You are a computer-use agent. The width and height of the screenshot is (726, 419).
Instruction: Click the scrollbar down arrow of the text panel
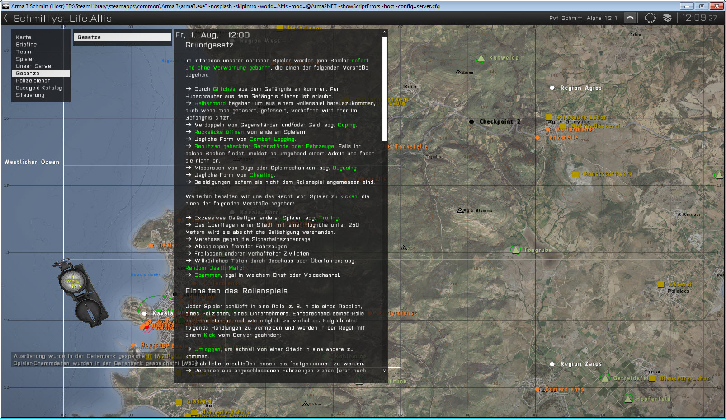click(x=385, y=371)
